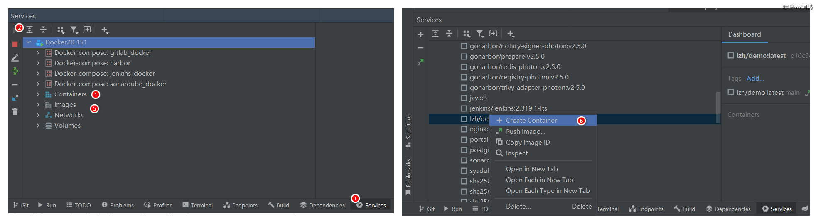Screen dimensions: 818x224
Task: Click the trash can Delete icon
Action: [x=15, y=111]
